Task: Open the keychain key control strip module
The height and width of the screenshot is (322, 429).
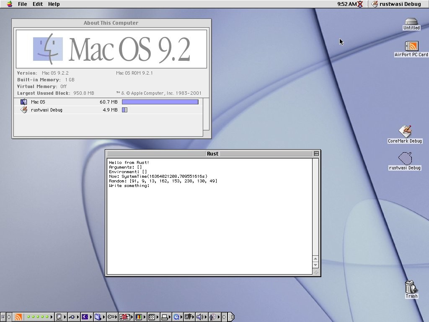Action: (111, 317)
